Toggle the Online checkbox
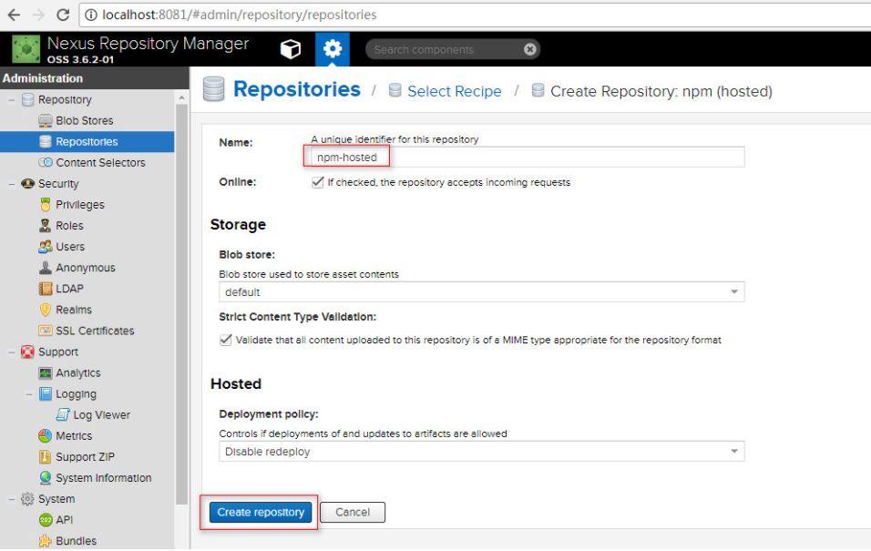This screenshot has width=871, height=551. tap(318, 182)
